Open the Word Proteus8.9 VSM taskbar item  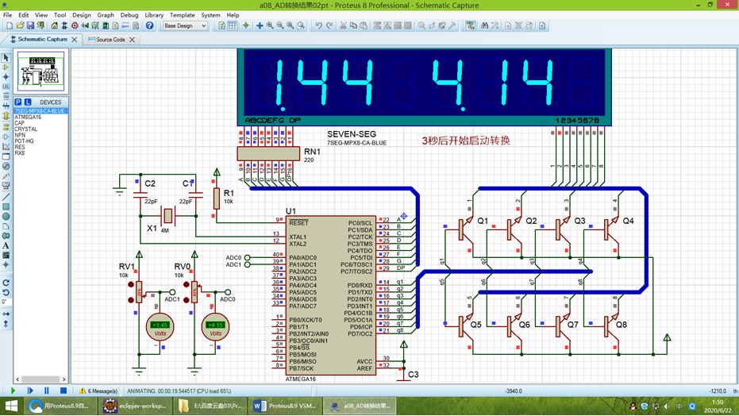[285, 406]
